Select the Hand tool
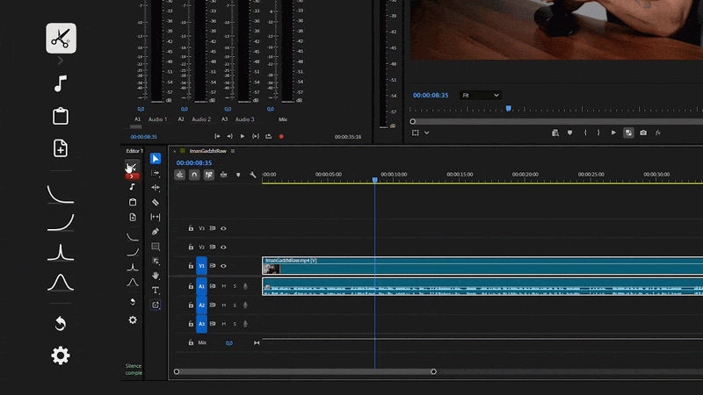The height and width of the screenshot is (395, 703). click(156, 276)
